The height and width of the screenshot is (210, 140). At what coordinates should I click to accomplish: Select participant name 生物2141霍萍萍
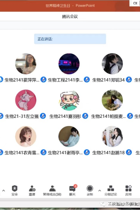click(22, 80)
